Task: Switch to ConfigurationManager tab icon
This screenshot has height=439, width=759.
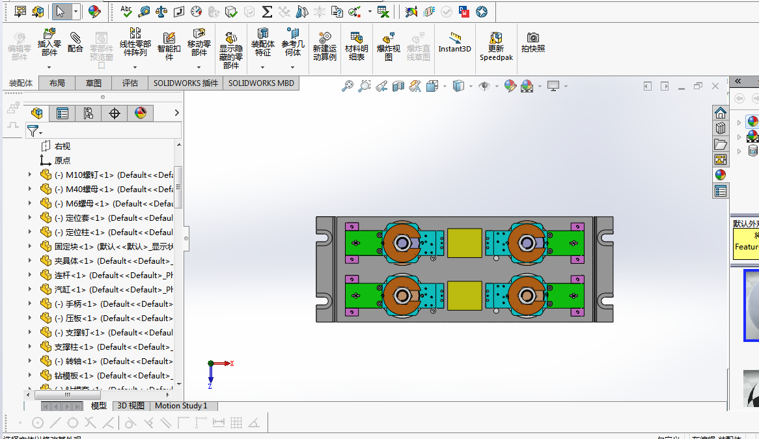Action: tap(88, 113)
